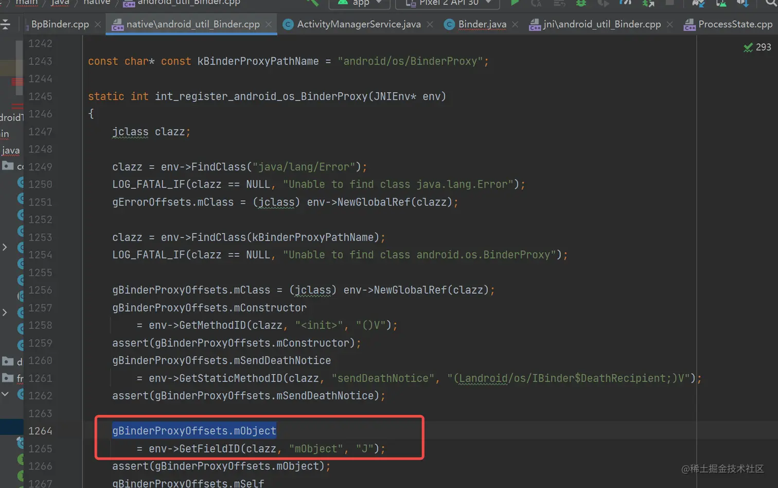Click the Debug app bug icon
The height and width of the screenshot is (488, 778).
coord(581,3)
